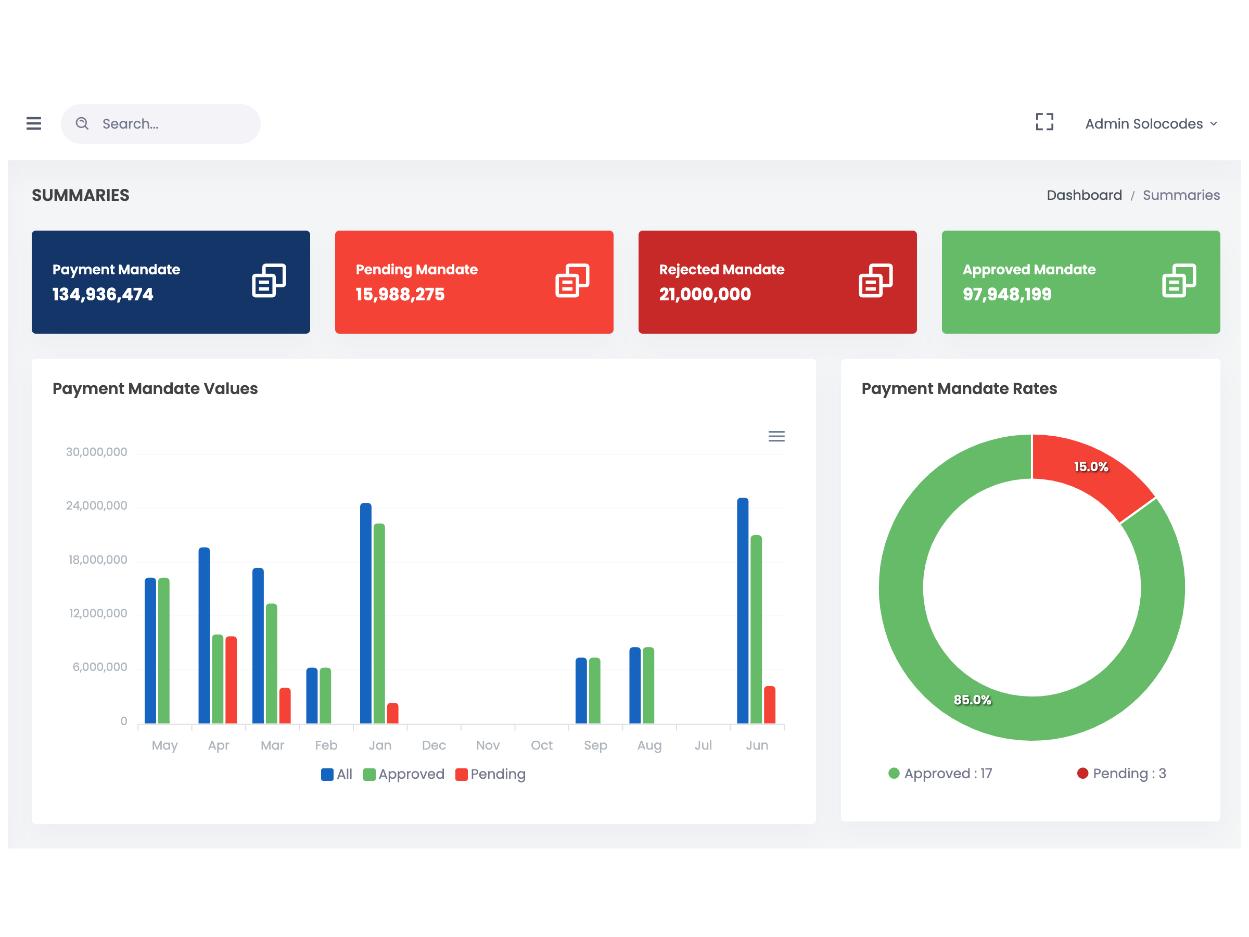
Task: Click the chevron next to Admin Solocodes
Action: point(1214,124)
